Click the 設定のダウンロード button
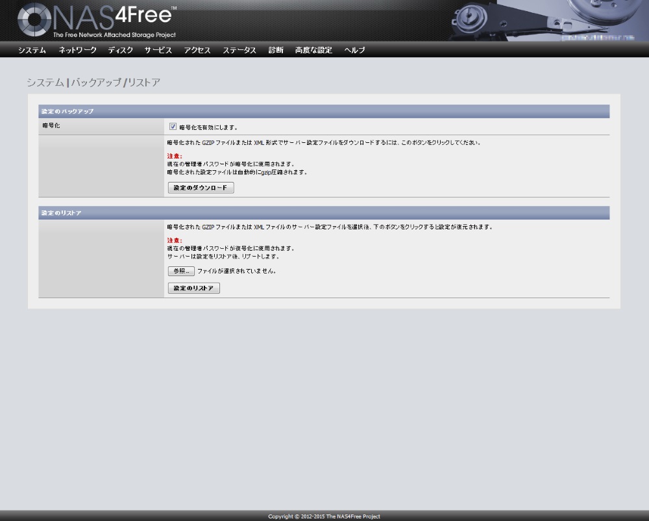 (201, 188)
